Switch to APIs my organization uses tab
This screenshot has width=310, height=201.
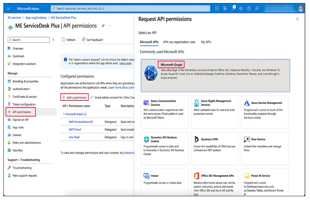point(179,42)
